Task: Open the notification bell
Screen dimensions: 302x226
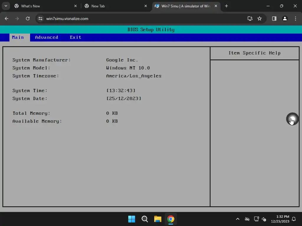Action: point(294,219)
